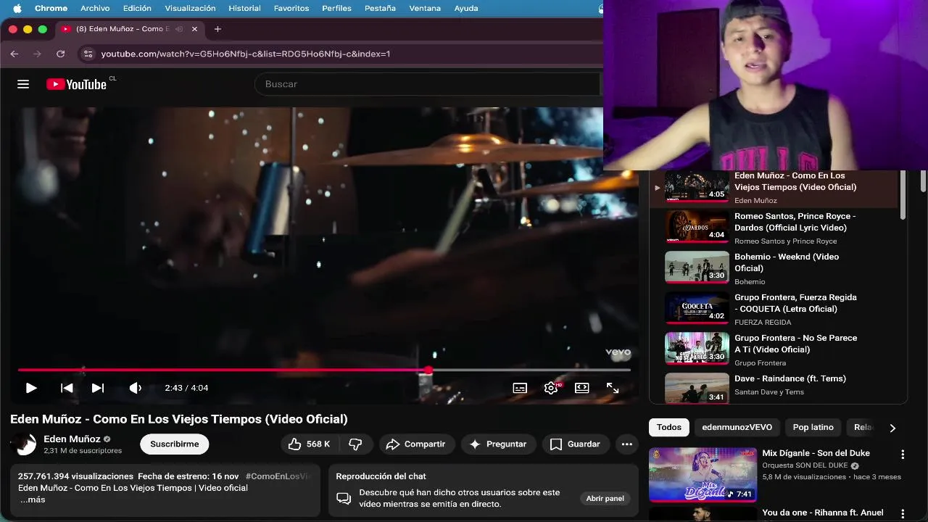928x522 pixels.
Task: Subscribe with the Suscribirme button
Action: [175, 444]
